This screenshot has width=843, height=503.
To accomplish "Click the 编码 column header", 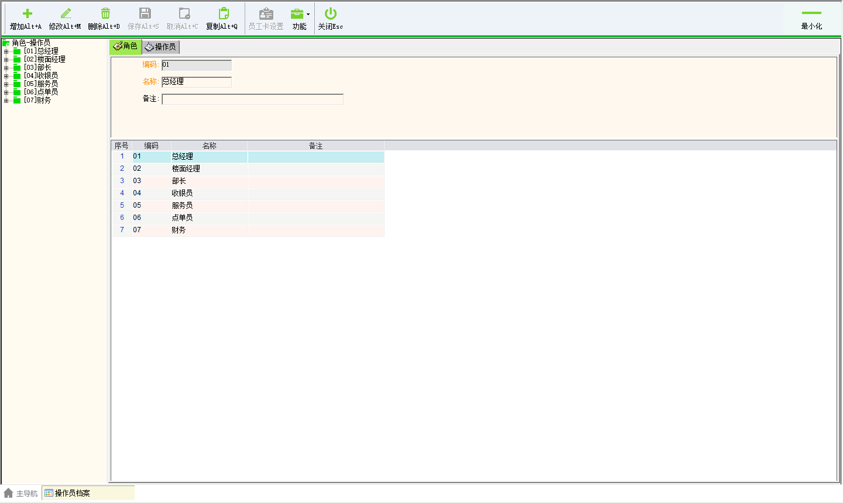I will [x=152, y=146].
